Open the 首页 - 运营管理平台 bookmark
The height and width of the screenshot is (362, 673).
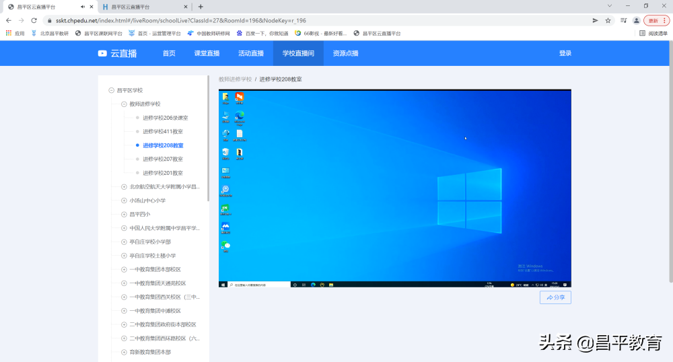tap(155, 33)
